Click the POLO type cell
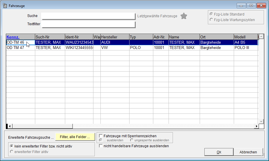The height and width of the screenshot is (161, 269). tap(141, 48)
